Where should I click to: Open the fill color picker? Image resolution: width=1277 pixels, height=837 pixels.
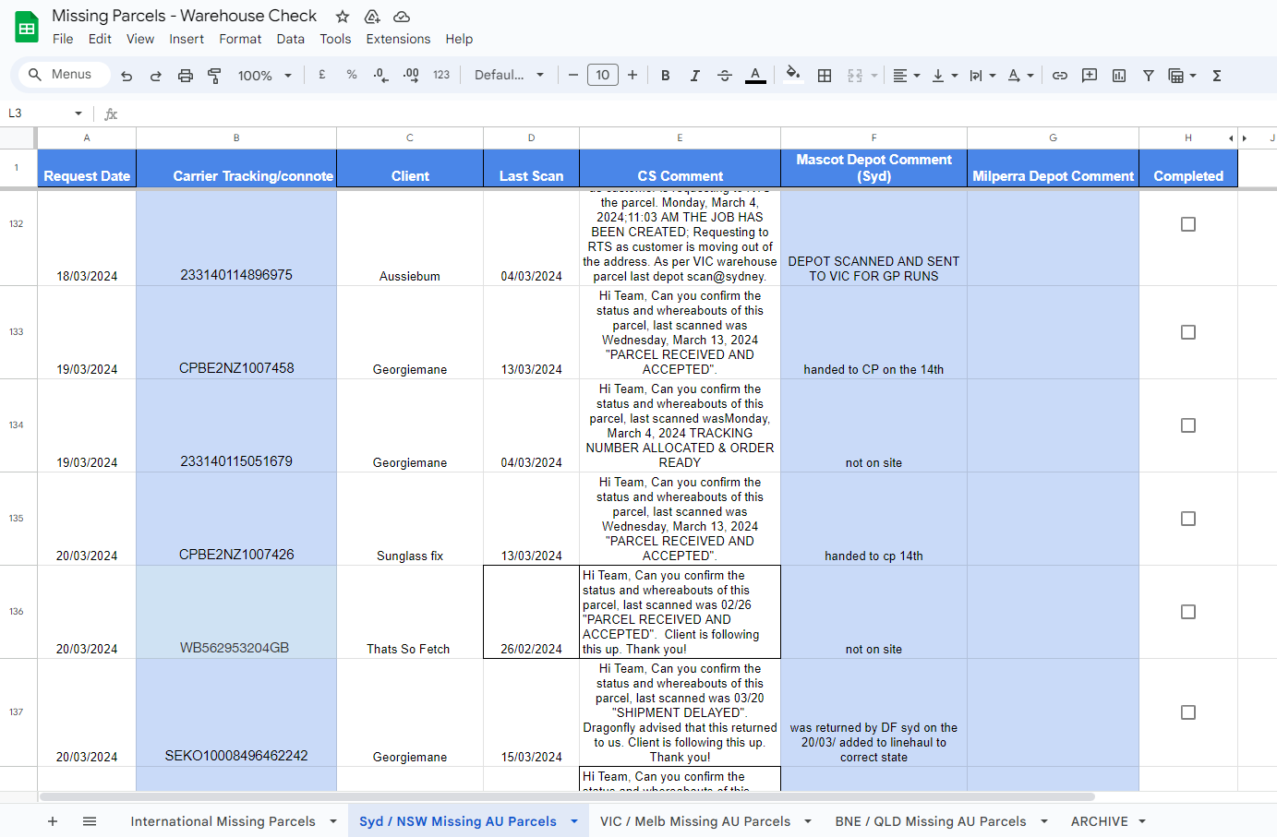coord(792,76)
